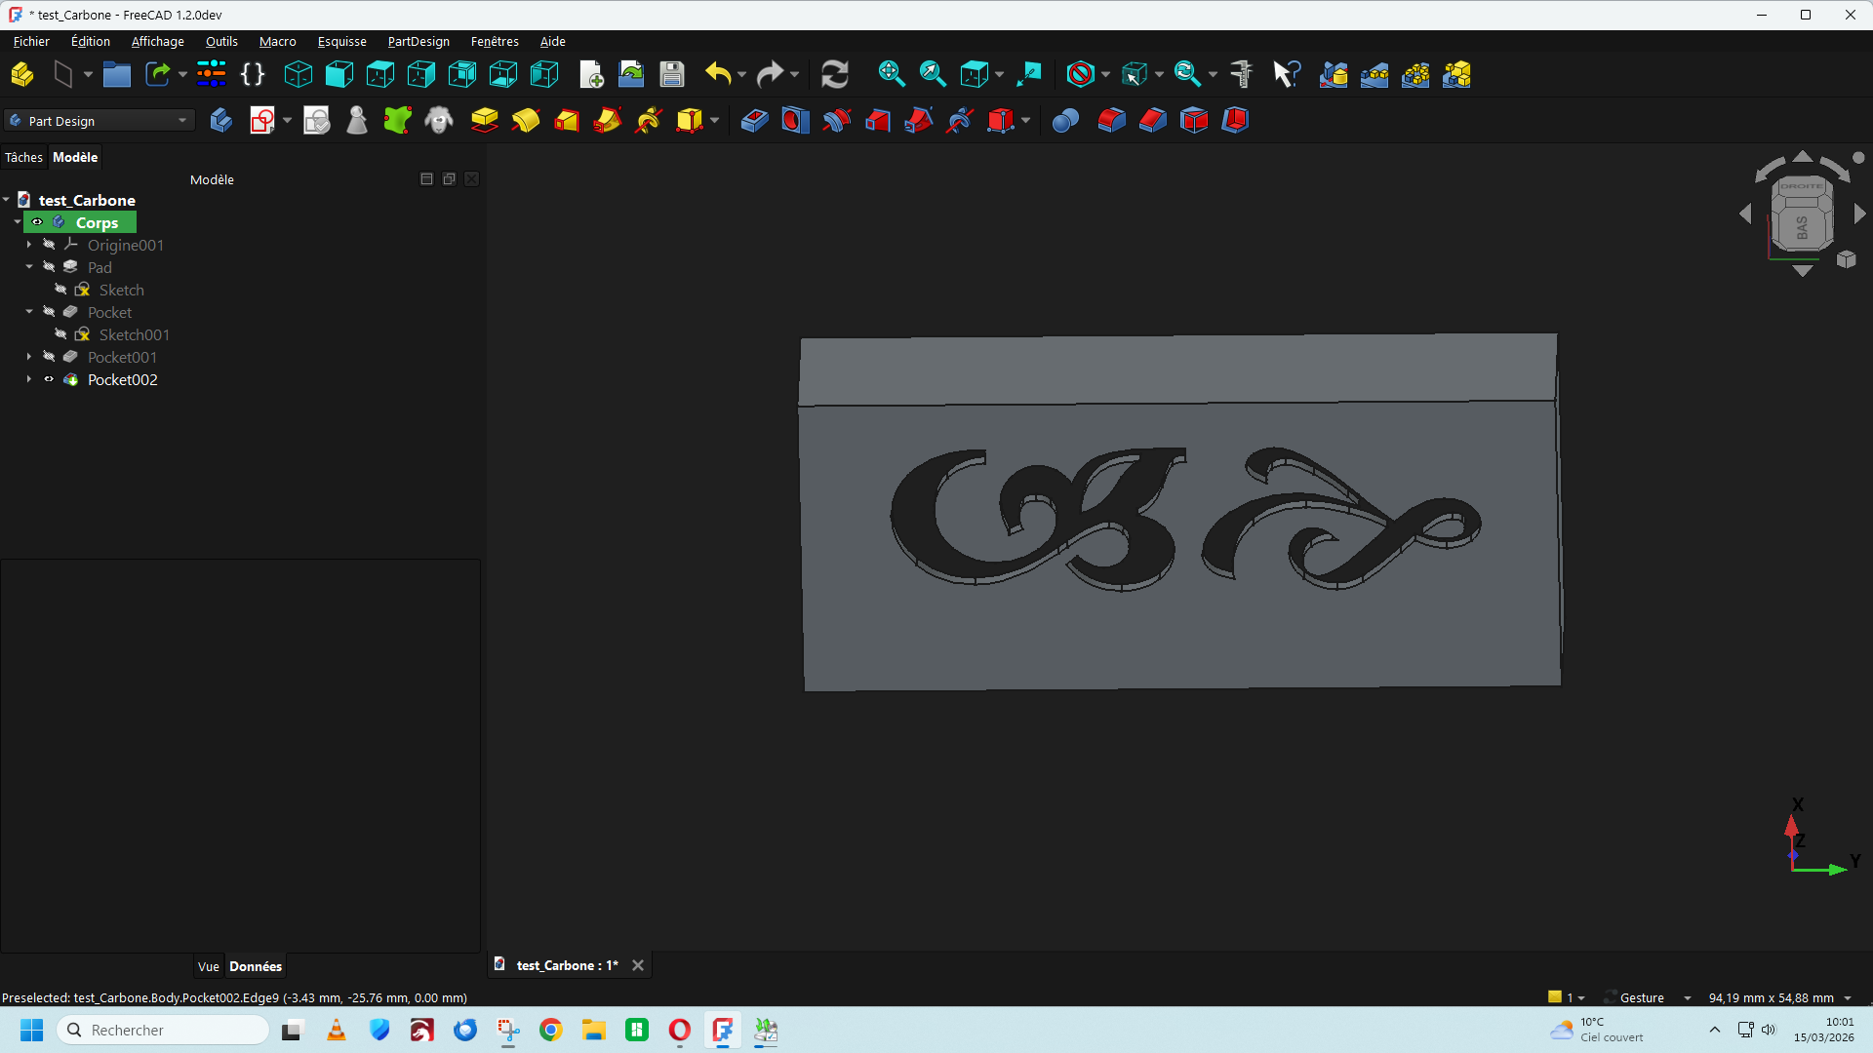
Task: Open the Esquisse menu
Action: pyautogui.click(x=341, y=41)
